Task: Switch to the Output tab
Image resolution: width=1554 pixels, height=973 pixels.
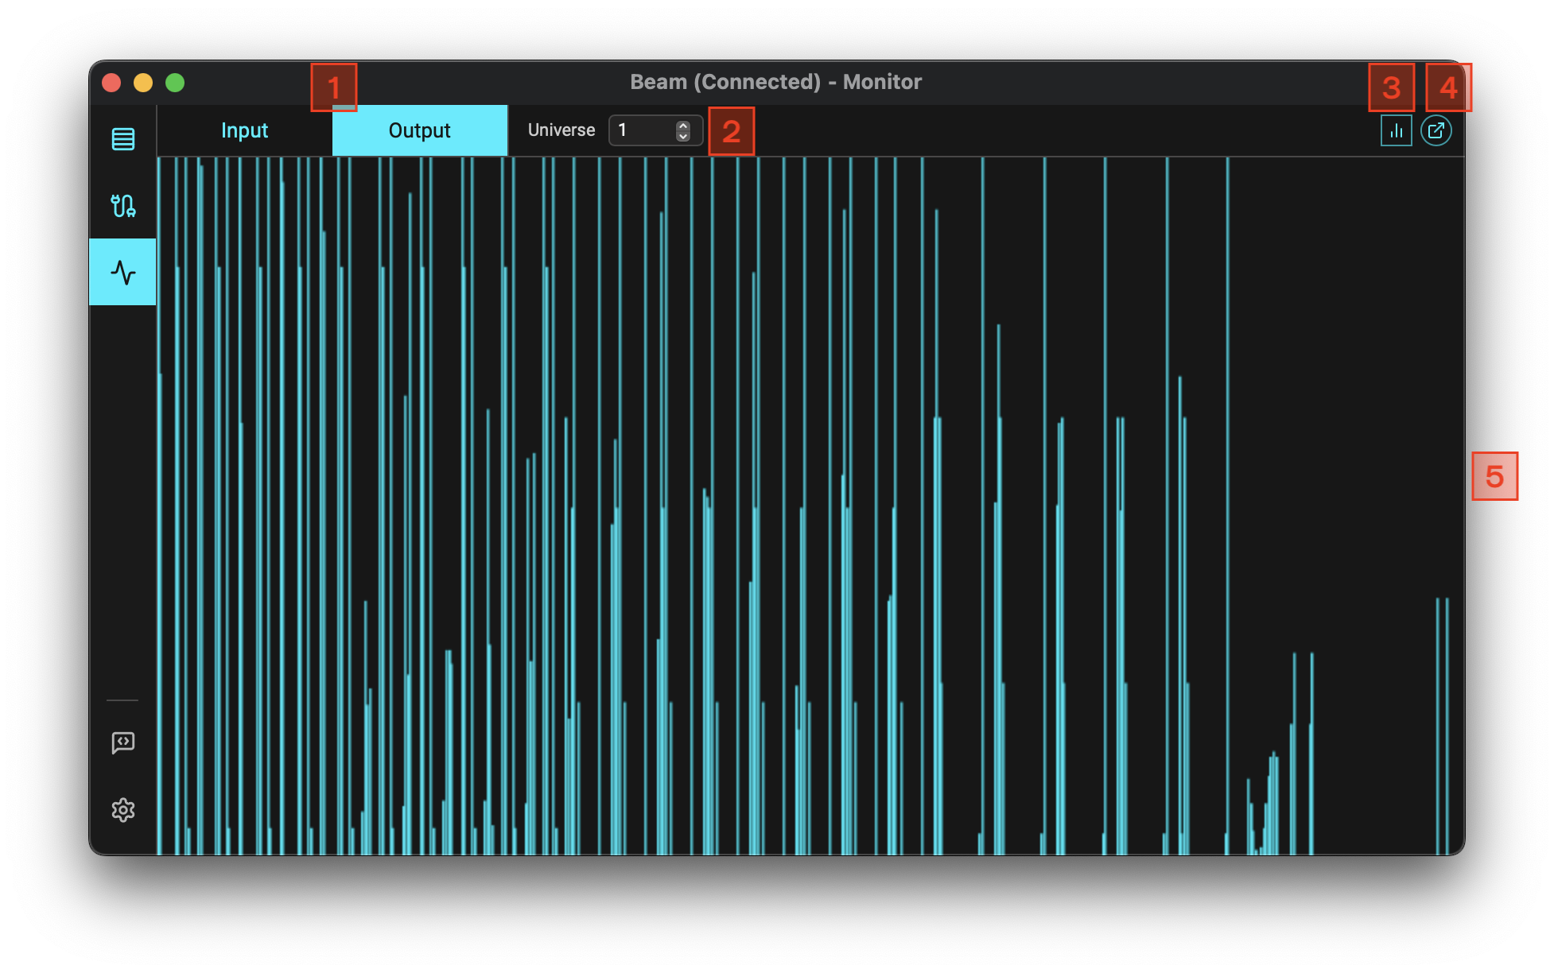Action: click(x=419, y=130)
